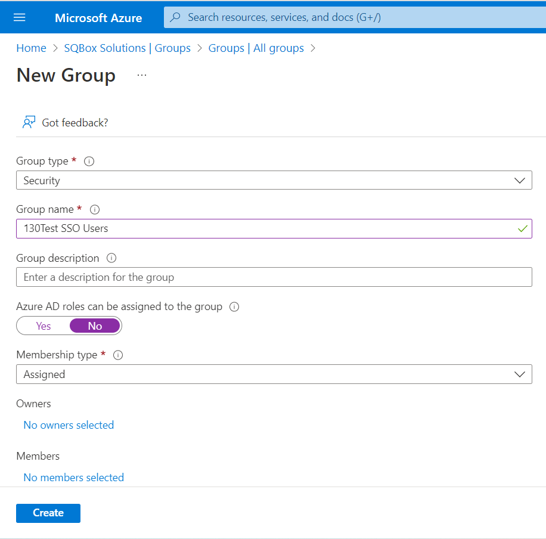The height and width of the screenshot is (539, 546).
Task: Click No owners selected link
Action: point(69,425)
